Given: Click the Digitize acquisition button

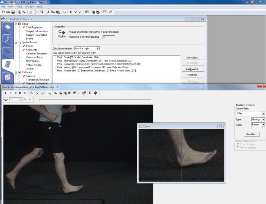Looking at the screenshot, I should point(62,34).
